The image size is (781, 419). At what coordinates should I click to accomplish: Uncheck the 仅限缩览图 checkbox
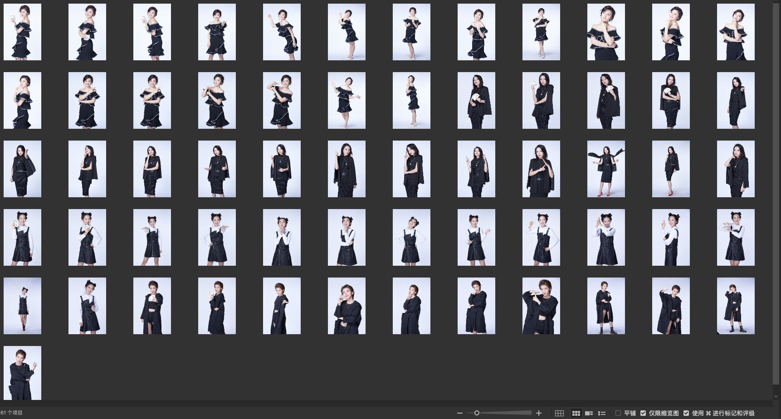point(643,413)
